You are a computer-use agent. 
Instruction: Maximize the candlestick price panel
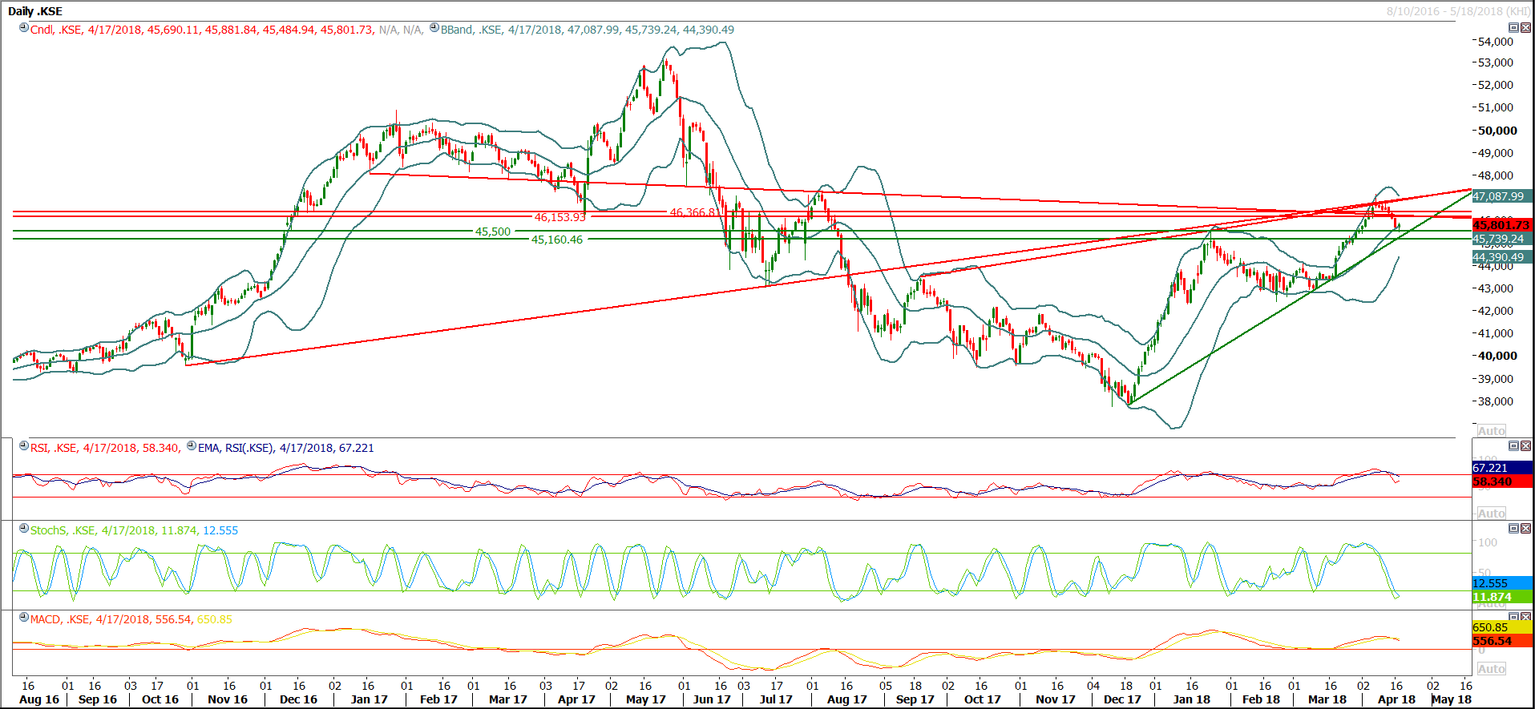coord(1513,28)
